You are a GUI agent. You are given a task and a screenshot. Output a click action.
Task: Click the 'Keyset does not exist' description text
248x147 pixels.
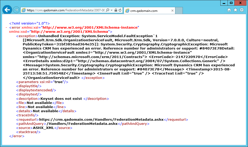tap(61, 99)
